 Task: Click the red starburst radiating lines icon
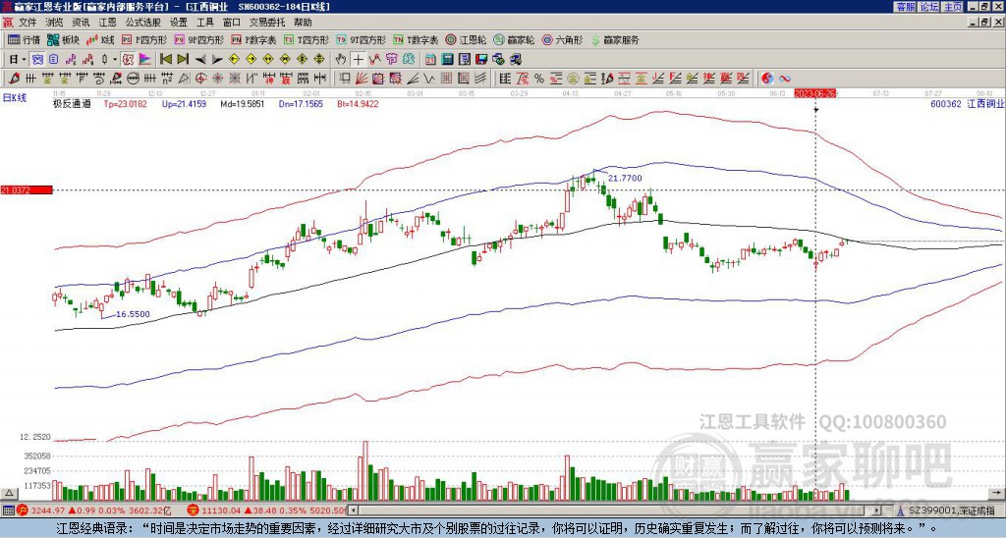point(217,79)
